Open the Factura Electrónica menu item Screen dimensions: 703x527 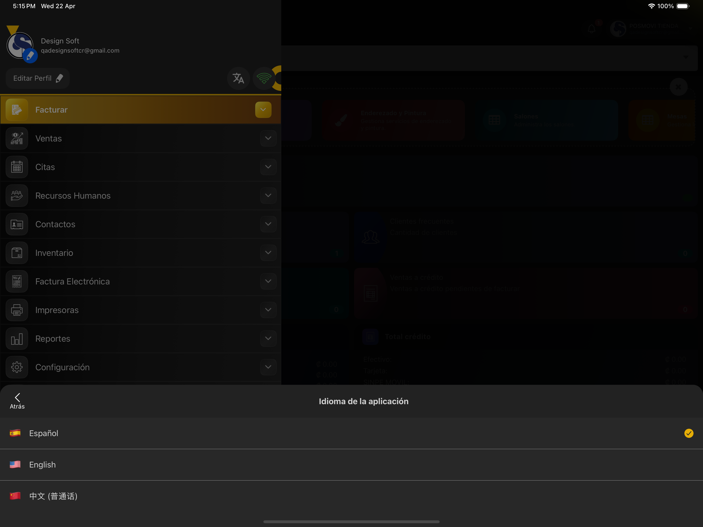click(140, 281)
